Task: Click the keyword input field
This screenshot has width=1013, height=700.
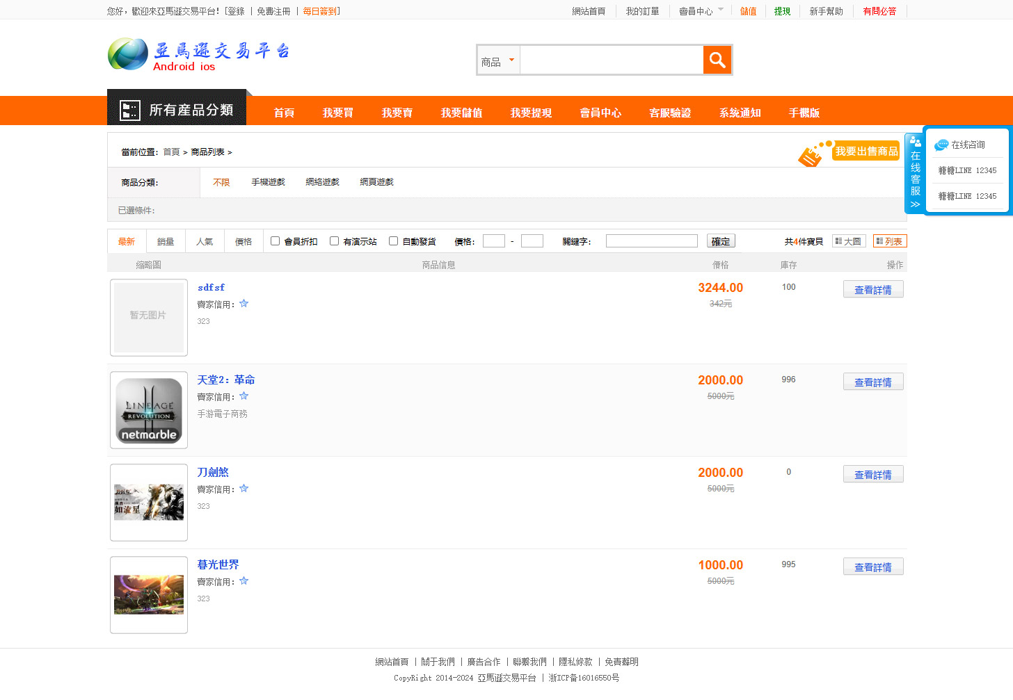Action: tap(651, 241)
